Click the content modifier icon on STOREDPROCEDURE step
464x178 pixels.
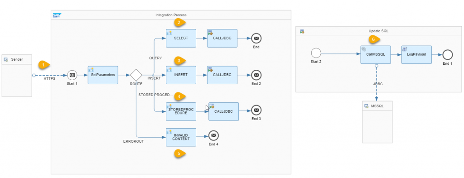coord(169,106)
